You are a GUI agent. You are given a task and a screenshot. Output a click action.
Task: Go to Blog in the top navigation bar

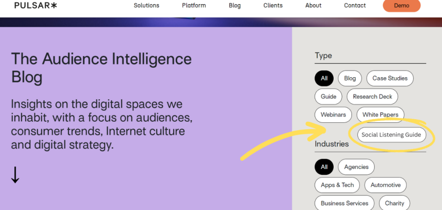tap(235, 6)
